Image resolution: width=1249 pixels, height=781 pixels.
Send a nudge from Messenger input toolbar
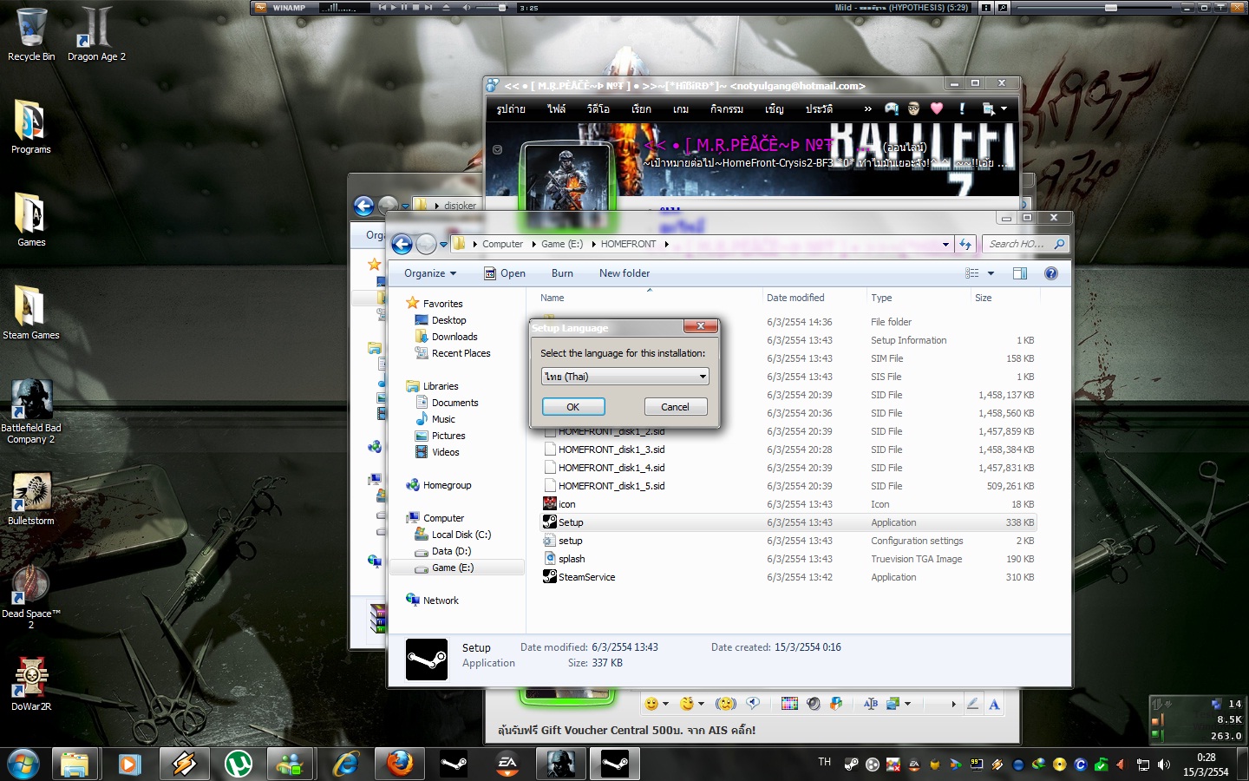tap(725, 704)
